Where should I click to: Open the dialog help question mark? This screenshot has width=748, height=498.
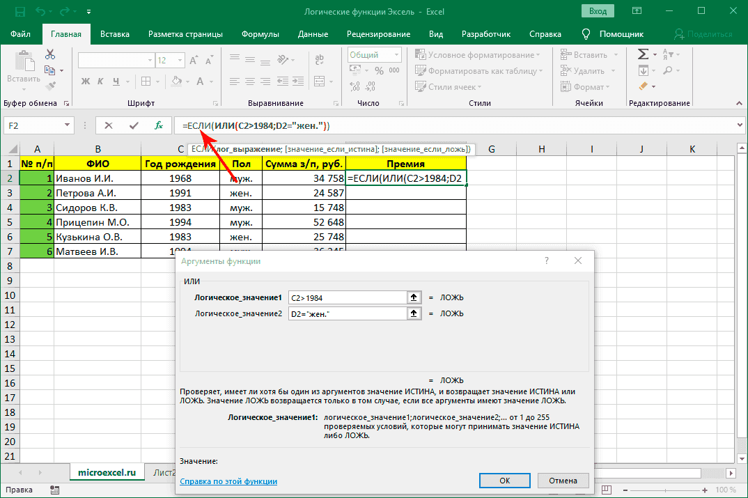(547, 260)
